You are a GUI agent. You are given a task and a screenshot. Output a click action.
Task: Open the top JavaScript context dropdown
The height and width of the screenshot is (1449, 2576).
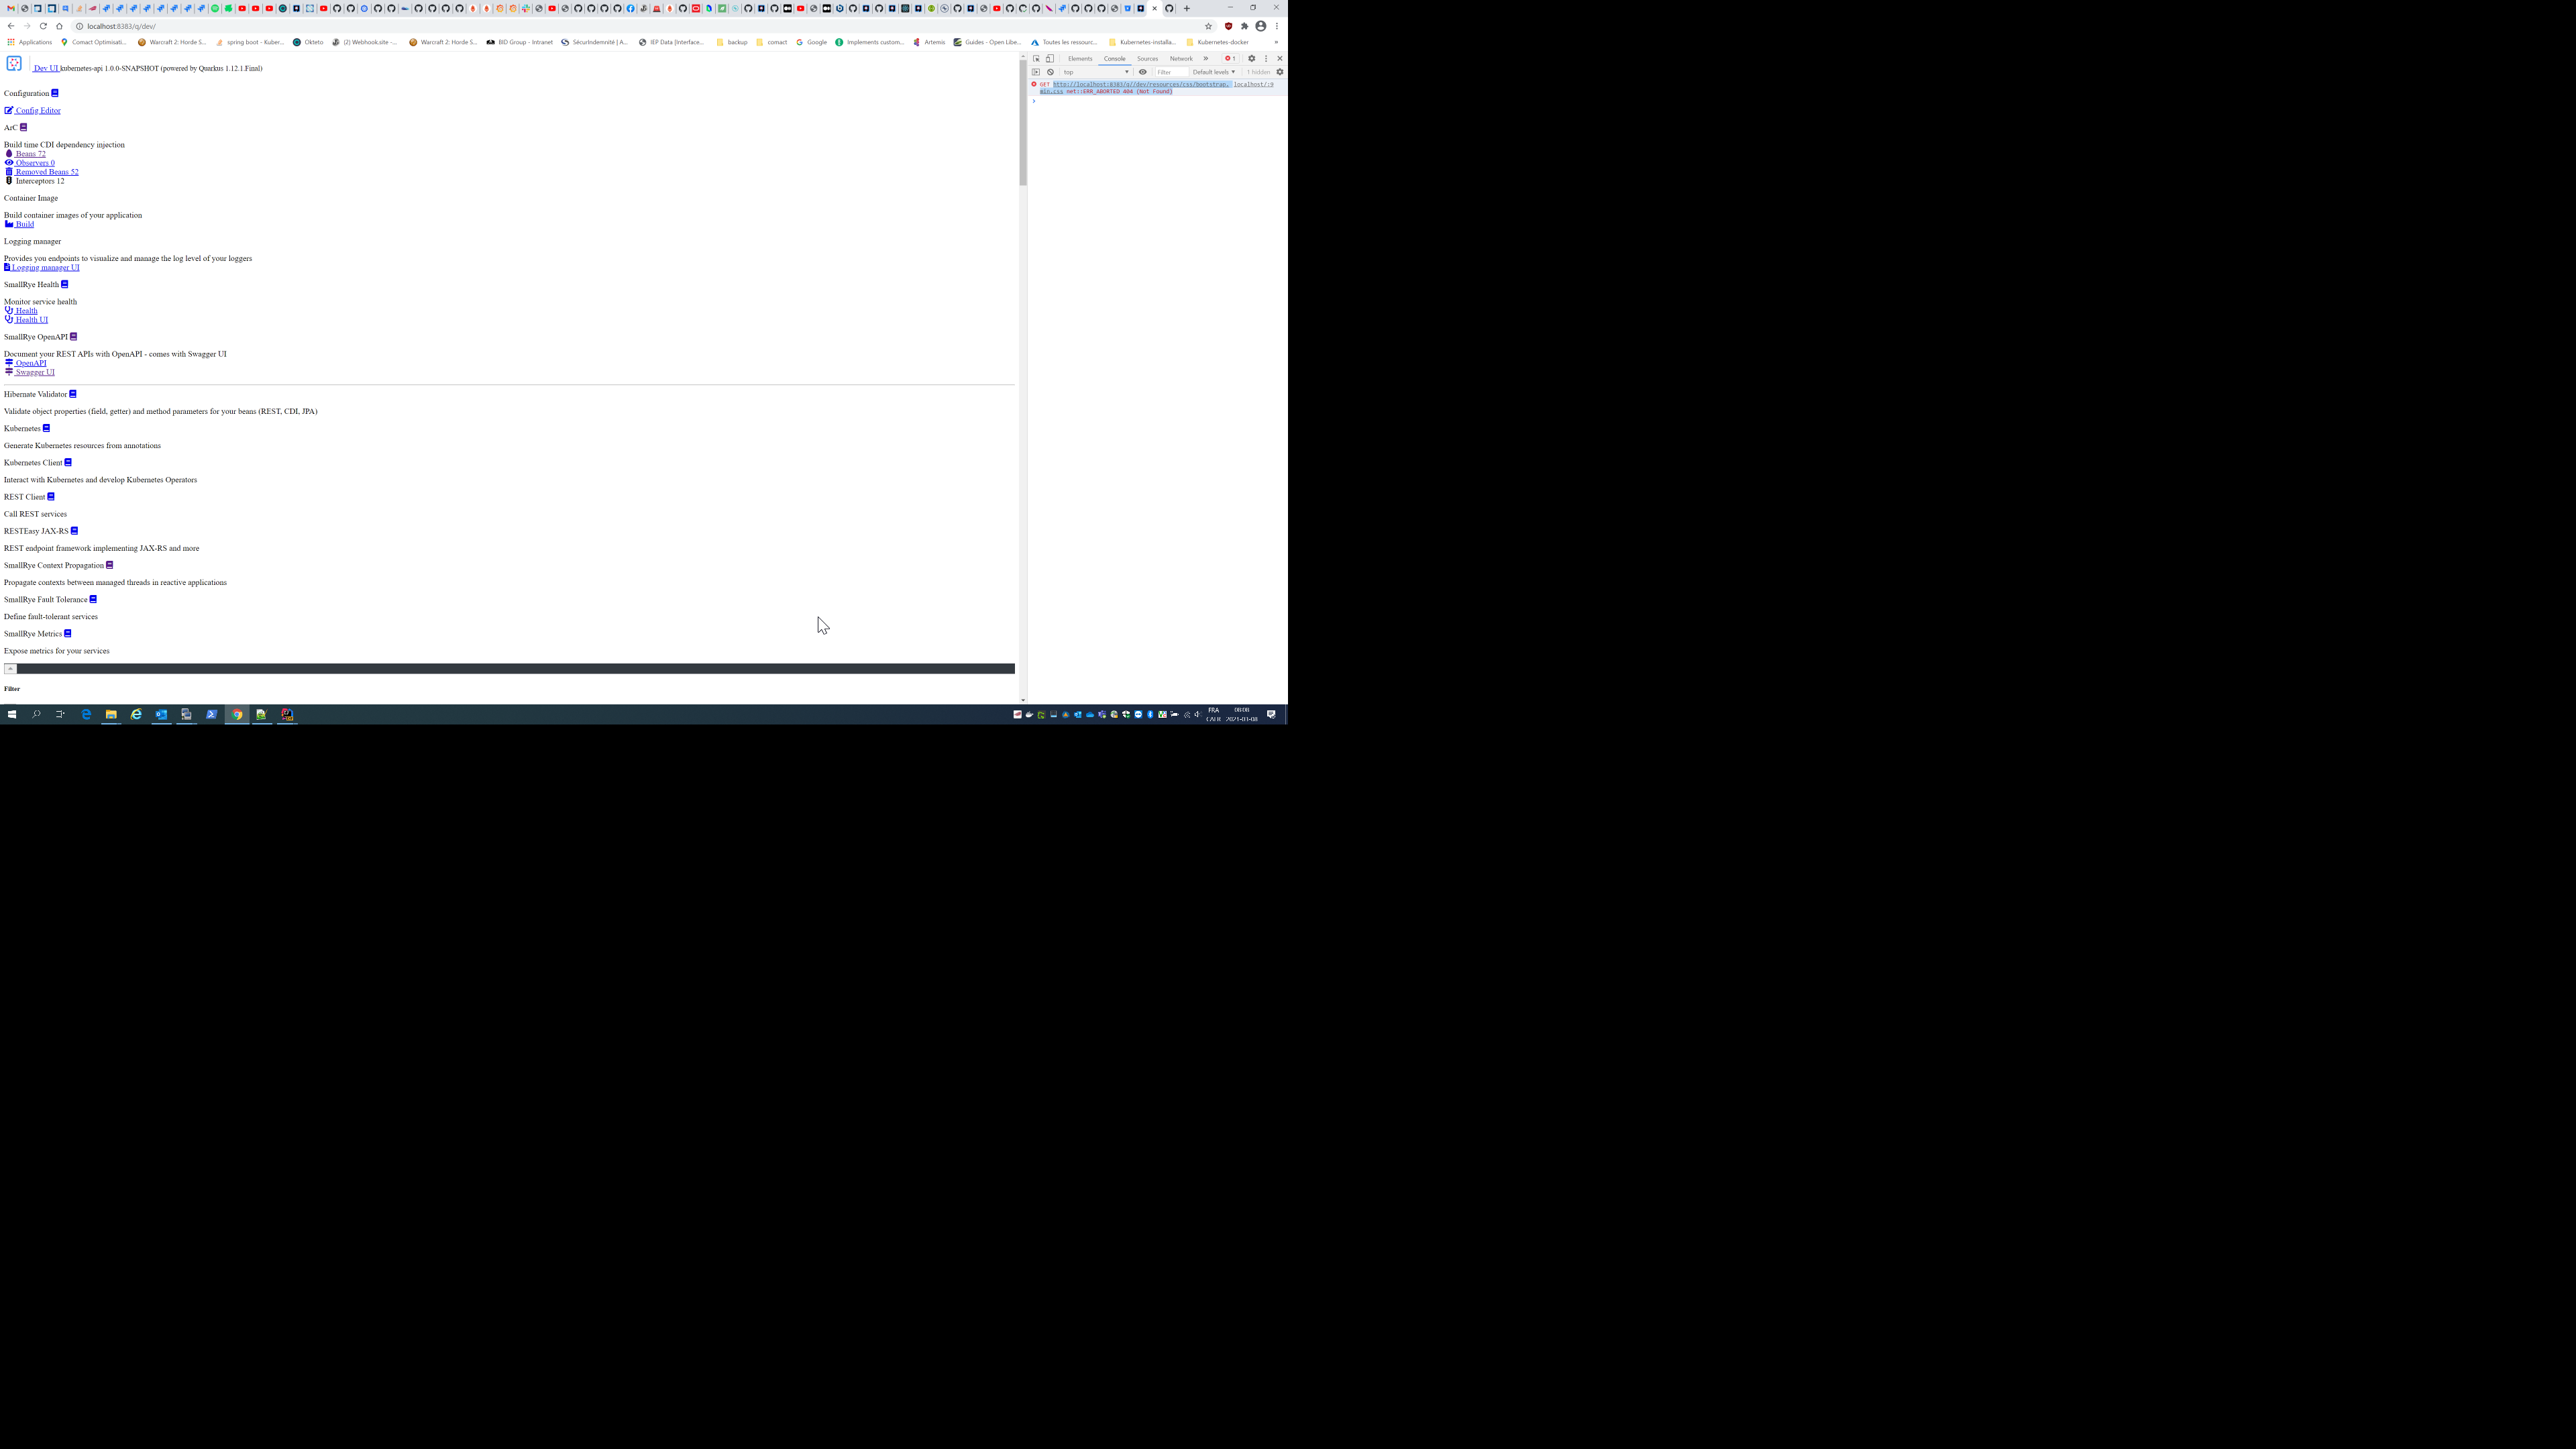click(x=1095, y=72)
